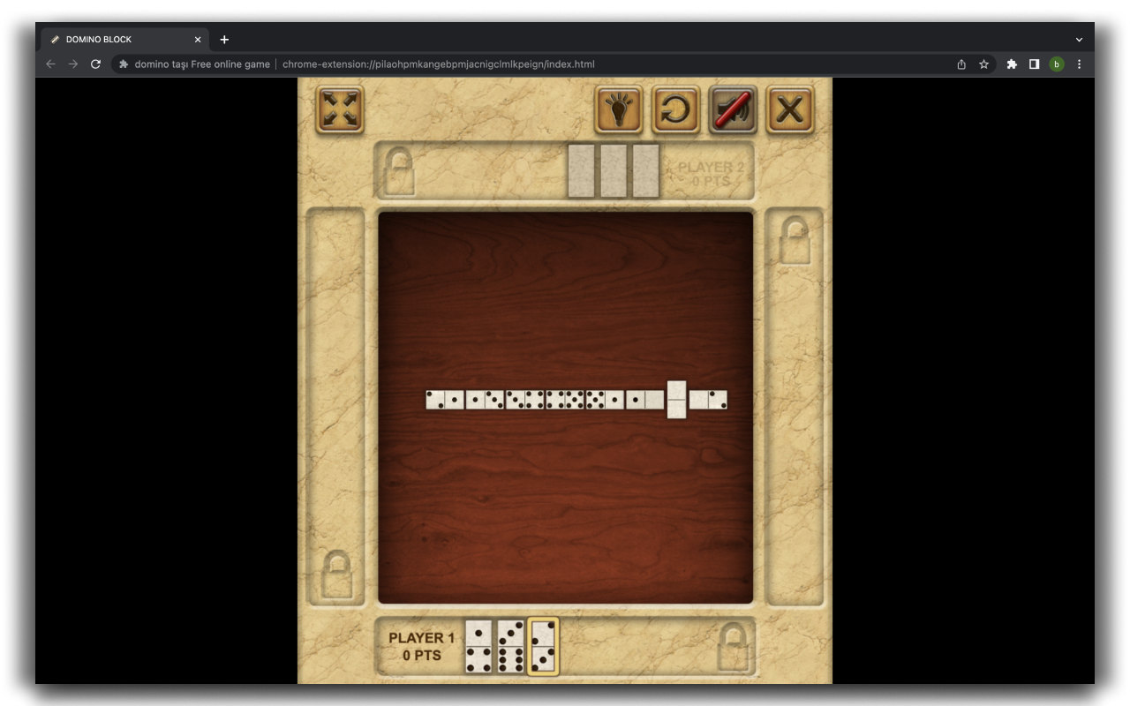Click the 5-1 domino on the board
Viewport: 1130px width, 706px height.
point(605,400)
